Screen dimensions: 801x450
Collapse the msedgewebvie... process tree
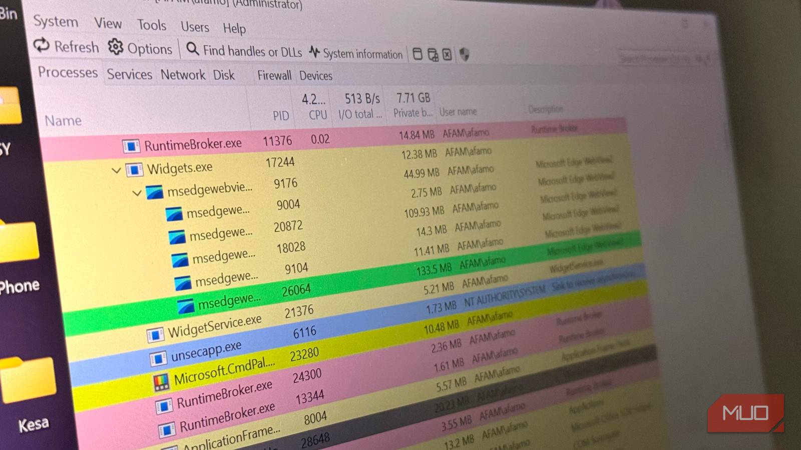(x=137, y=192)
